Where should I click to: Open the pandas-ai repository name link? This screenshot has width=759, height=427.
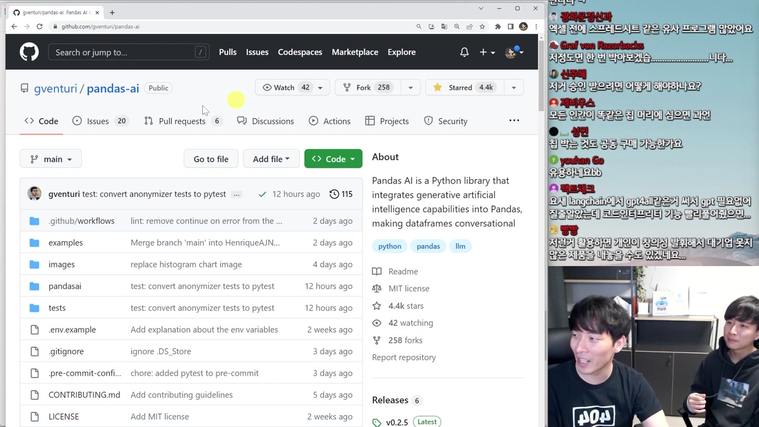pyautogui.click(x=113, y=88)
